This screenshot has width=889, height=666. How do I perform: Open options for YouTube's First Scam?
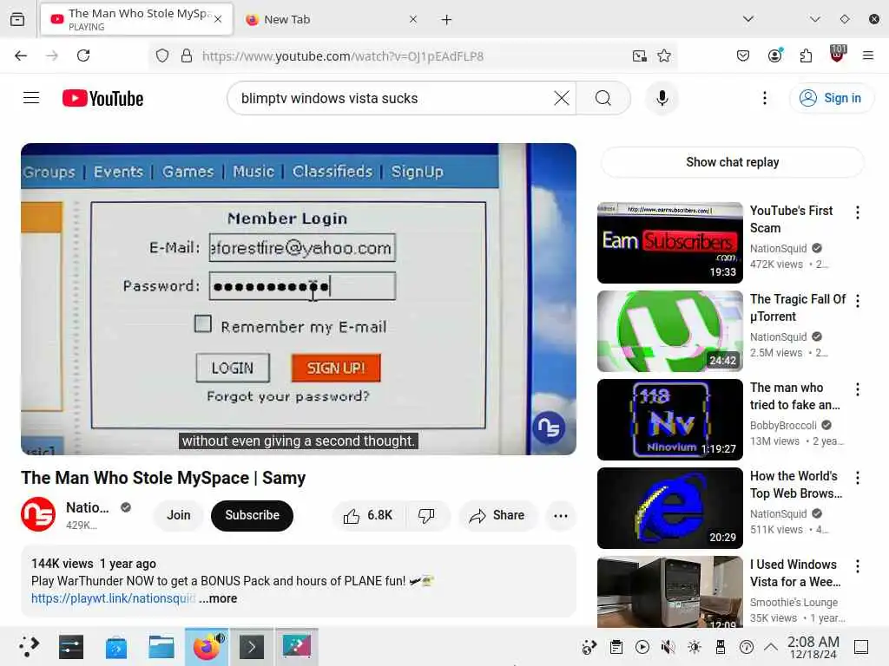[857, 212]
